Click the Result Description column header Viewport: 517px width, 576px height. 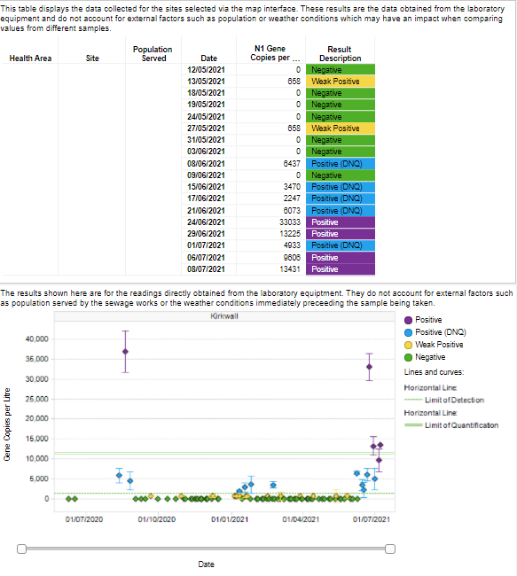point(341,54)
